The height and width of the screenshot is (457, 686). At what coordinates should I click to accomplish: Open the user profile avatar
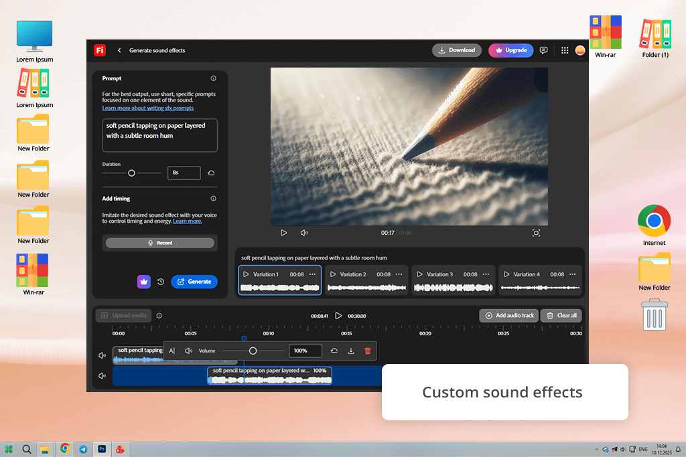tap(580, 50)
